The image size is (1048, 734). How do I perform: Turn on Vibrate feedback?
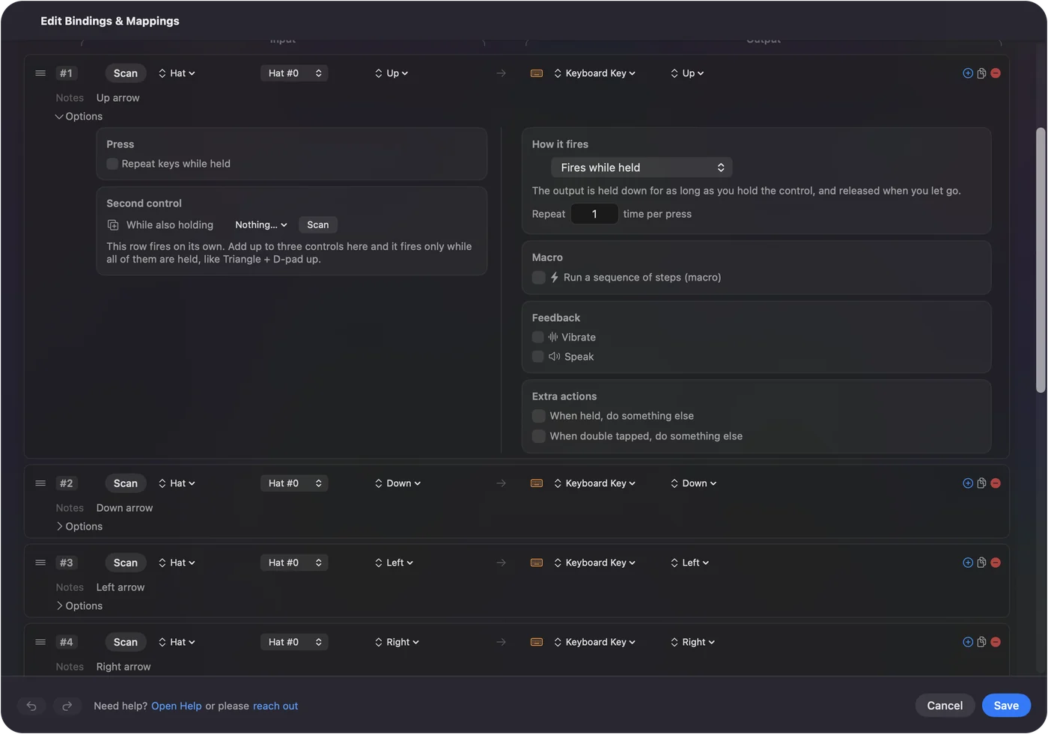538,337
